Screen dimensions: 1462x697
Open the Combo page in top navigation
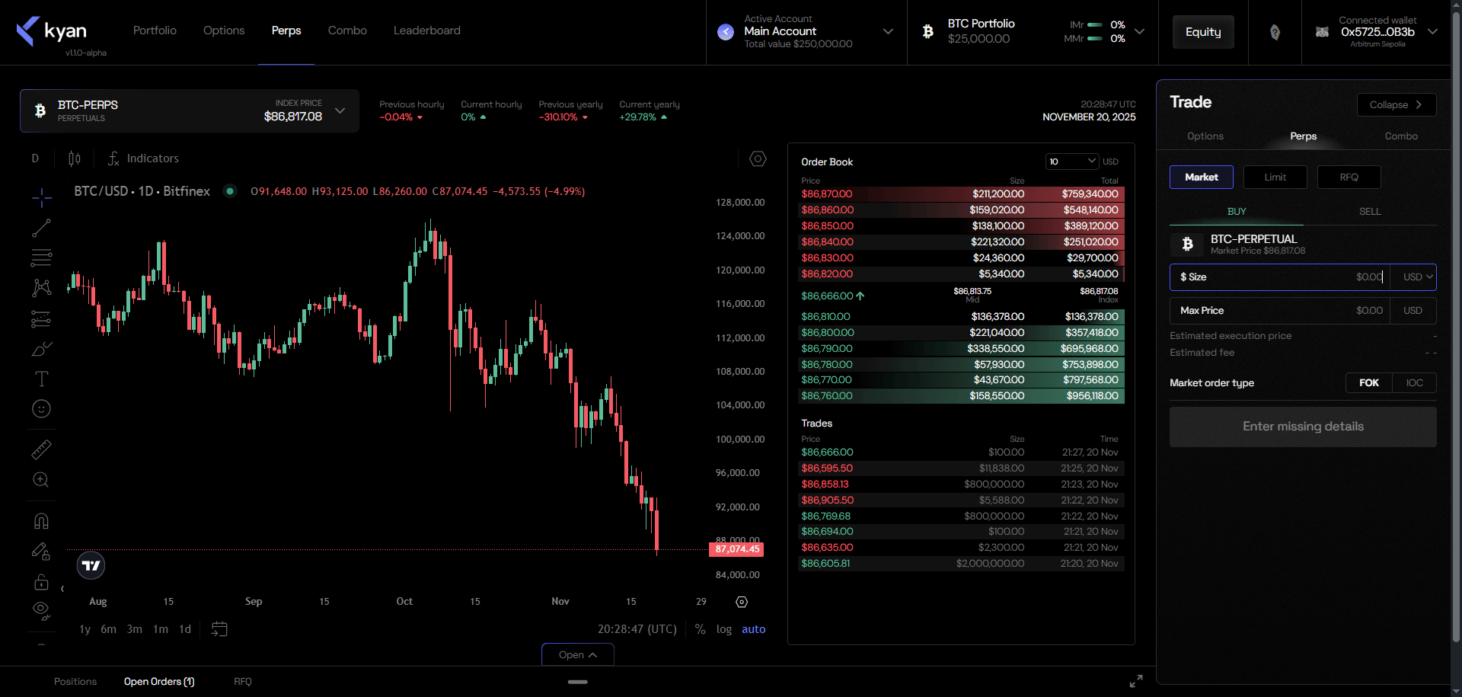click(347, 30)
